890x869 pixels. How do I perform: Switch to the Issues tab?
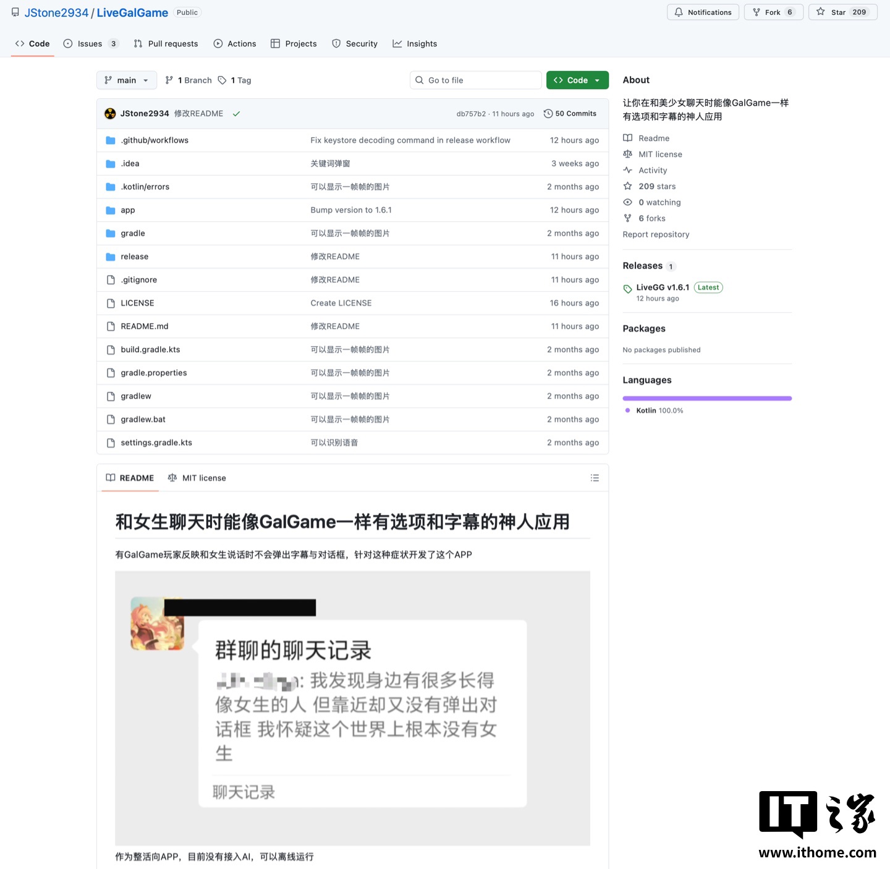89,43
